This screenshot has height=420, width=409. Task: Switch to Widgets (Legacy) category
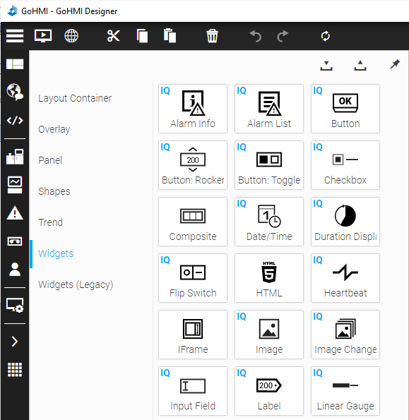[76, 284]
